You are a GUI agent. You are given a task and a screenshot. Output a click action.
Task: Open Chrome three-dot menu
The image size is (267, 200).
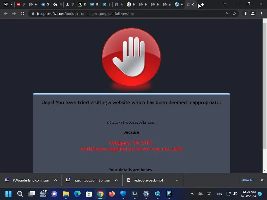pos(261,14)
